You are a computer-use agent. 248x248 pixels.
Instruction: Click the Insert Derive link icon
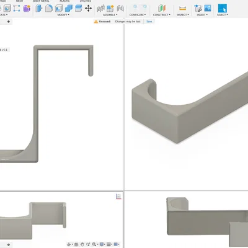[x=198, y=9]
